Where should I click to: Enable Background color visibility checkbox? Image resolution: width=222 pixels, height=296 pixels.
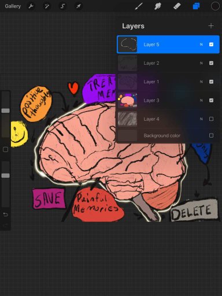(211, 135)
